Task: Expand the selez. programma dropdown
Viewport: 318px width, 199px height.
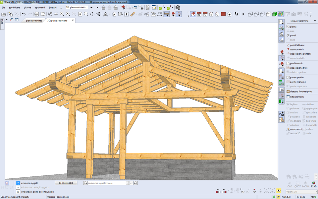Action: (315, 21)
